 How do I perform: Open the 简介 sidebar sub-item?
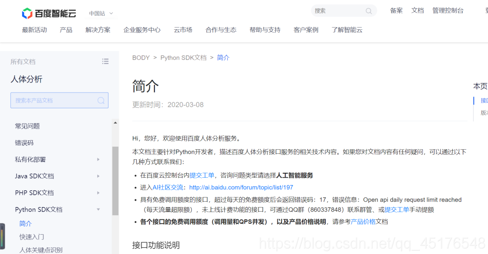(25, 223)
